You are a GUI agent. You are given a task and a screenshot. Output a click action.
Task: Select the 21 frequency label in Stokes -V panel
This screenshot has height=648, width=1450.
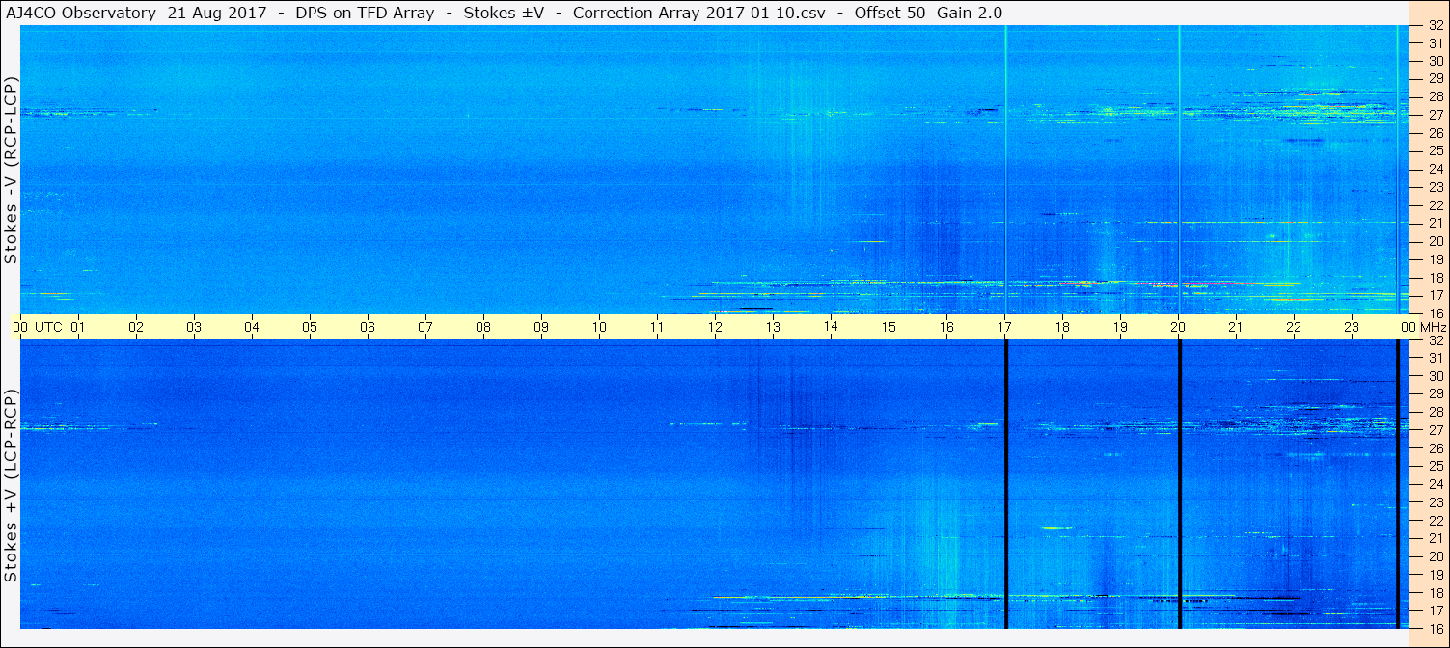pyautogui.click(x=1436, y=223)
